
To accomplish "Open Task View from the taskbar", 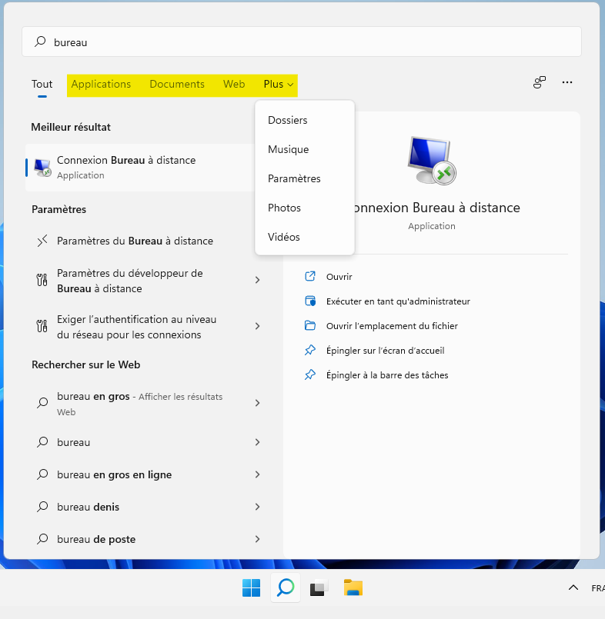I will [319, 588].
